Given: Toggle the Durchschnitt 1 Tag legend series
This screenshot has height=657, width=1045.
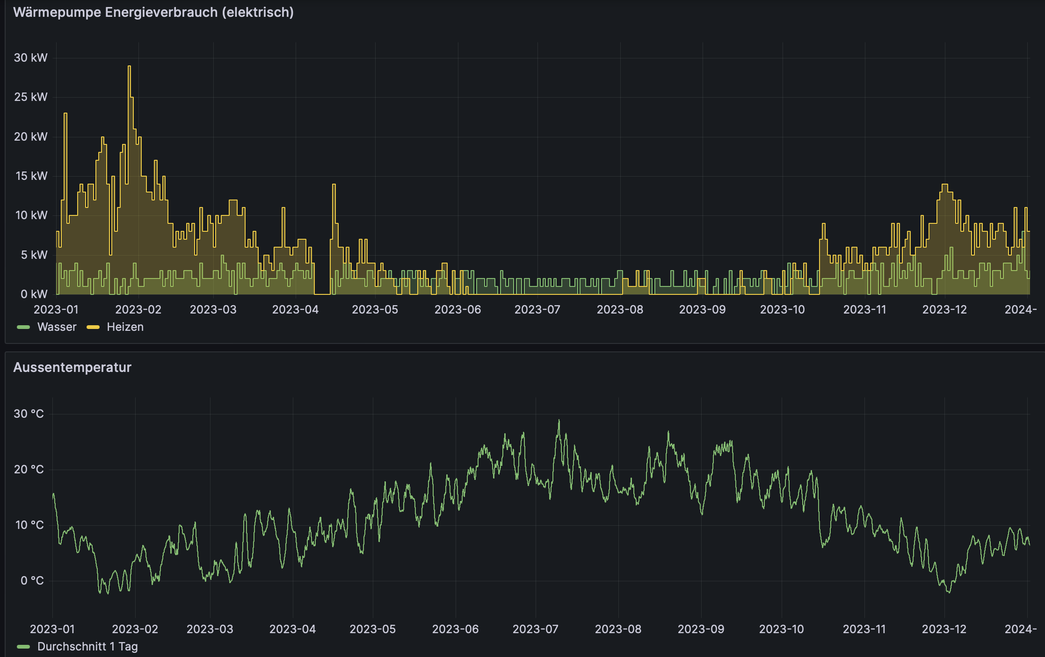Looking at the screenshot, I should (87, 647).
